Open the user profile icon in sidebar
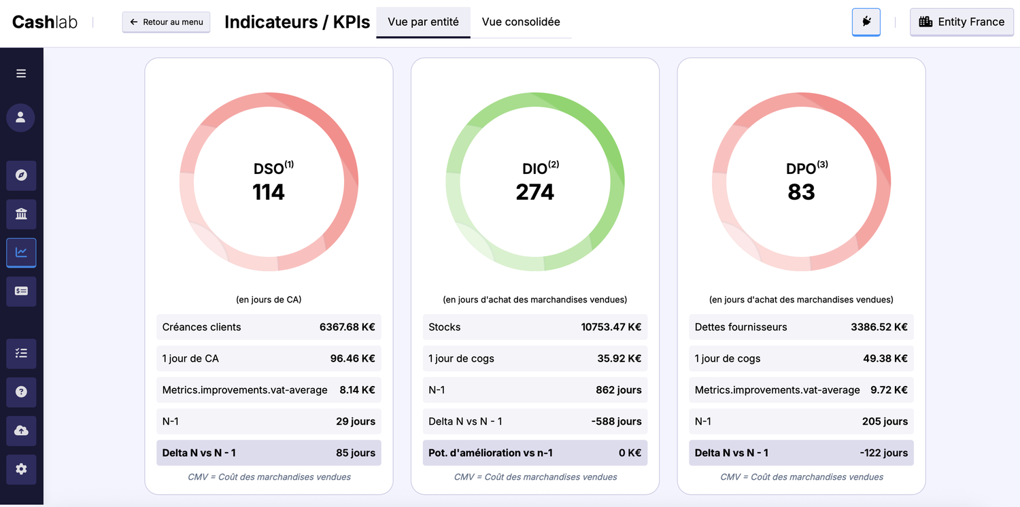Viewport: 1020px width, 507px height. click(x=21, y=118)
